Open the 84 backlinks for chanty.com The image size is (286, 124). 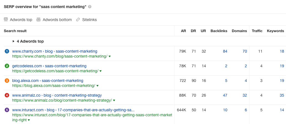click(x=225, y=51)
